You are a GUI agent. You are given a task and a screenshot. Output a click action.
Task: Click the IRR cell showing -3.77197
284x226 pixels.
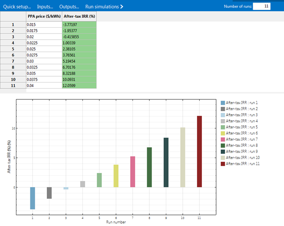[79, 25]
